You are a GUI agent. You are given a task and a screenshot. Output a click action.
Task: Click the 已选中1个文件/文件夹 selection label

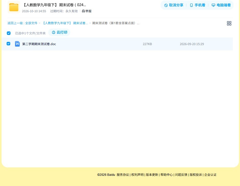click(x=30, y=33)
